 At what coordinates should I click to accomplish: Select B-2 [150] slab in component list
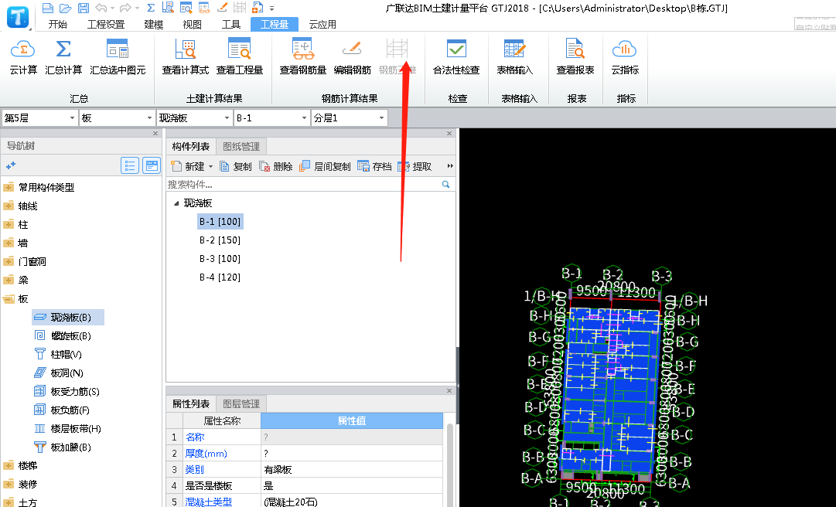[x=220, y=240]
